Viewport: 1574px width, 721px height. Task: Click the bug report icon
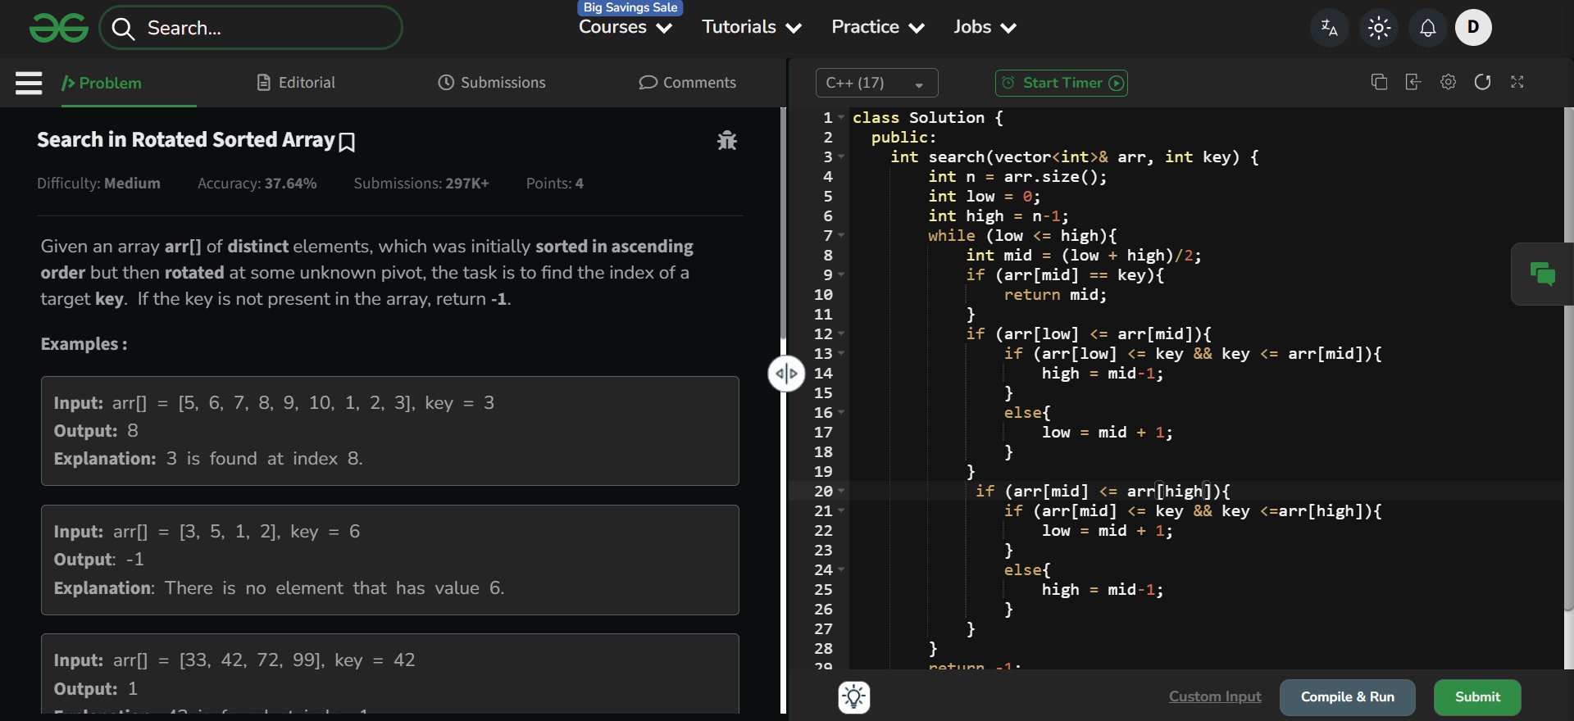click(x=726, y=141)
